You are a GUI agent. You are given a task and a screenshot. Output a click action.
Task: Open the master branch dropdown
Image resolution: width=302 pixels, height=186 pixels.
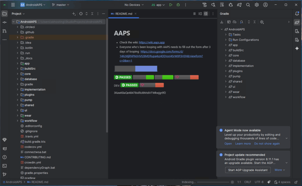60,5
